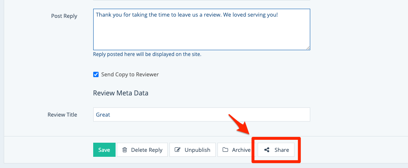The image size is (408, 168).
Task: Focus the Post Reply text area
Action: pyautogui.click(x=201, y=35)
